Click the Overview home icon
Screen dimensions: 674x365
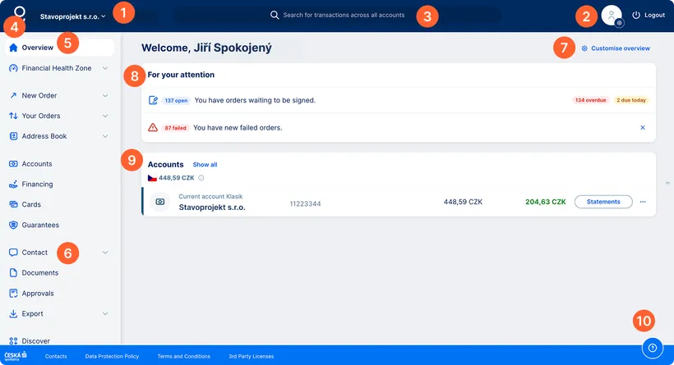[x=13, y=48]
